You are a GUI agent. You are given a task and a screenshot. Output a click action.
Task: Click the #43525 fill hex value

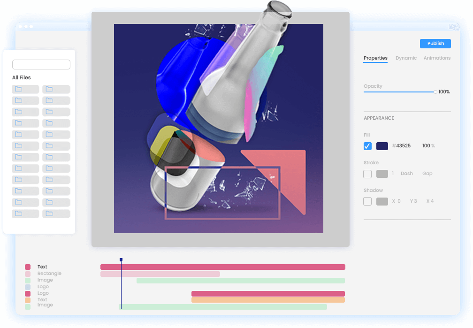[401, 146]
